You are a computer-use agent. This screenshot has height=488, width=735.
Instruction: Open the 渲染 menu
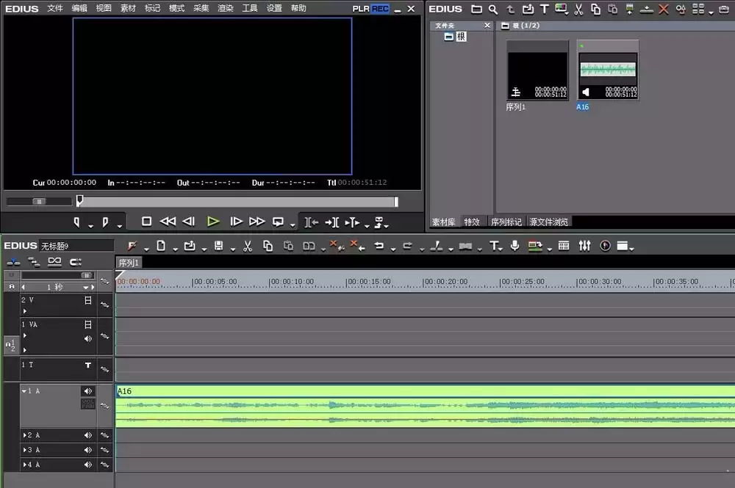tap(226, 8)
